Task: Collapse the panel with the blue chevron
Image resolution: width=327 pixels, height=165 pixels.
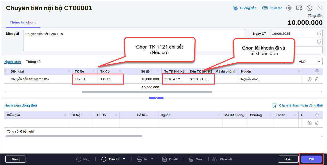Action: click(156, 98)
